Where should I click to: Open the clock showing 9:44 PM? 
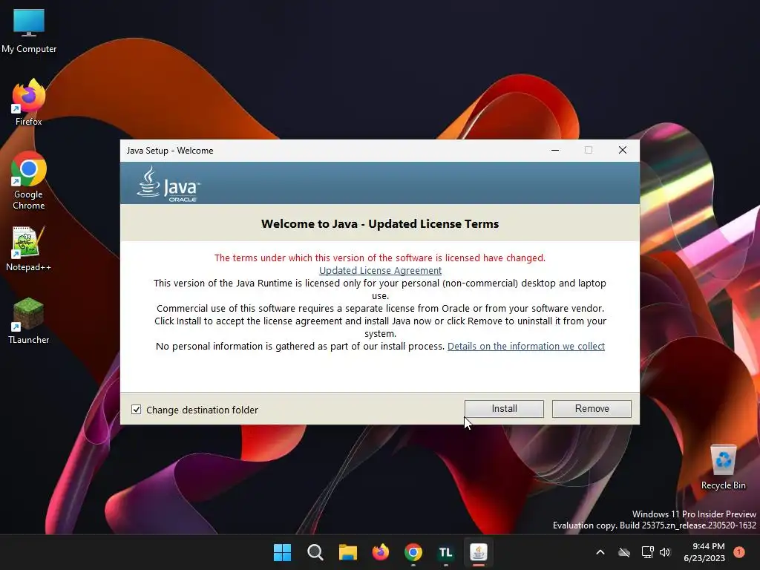(704, 552)
